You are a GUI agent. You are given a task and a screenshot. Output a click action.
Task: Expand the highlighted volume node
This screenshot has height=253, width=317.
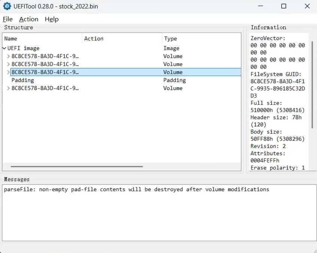click(x=8, y=72)
